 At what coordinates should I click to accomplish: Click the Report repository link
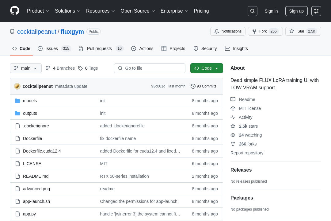247,153
